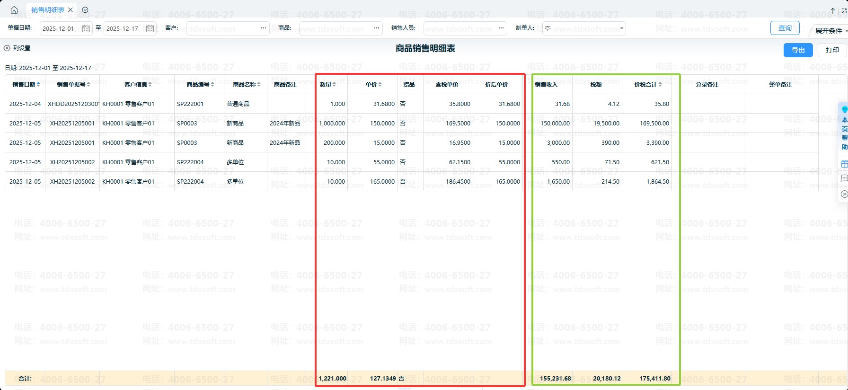Click the fullscreen expand icon
Screen dimensions: 848x390
click(844, 10)
